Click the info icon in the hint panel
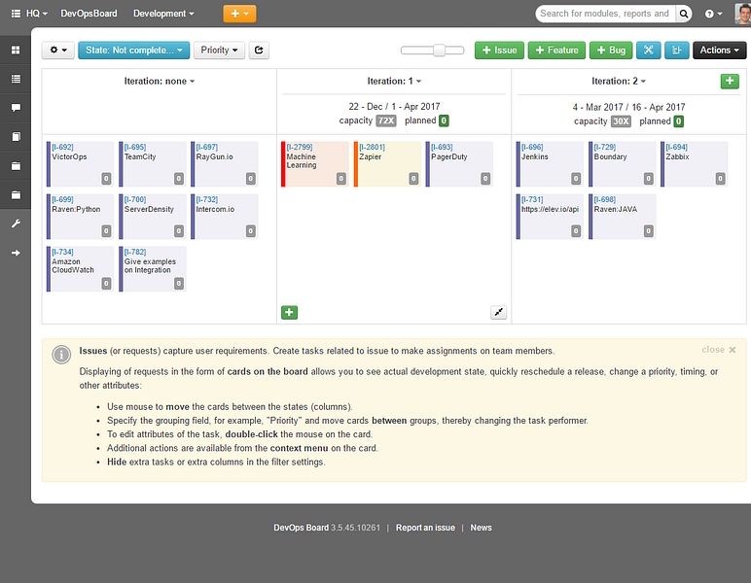 pos(61,355)
